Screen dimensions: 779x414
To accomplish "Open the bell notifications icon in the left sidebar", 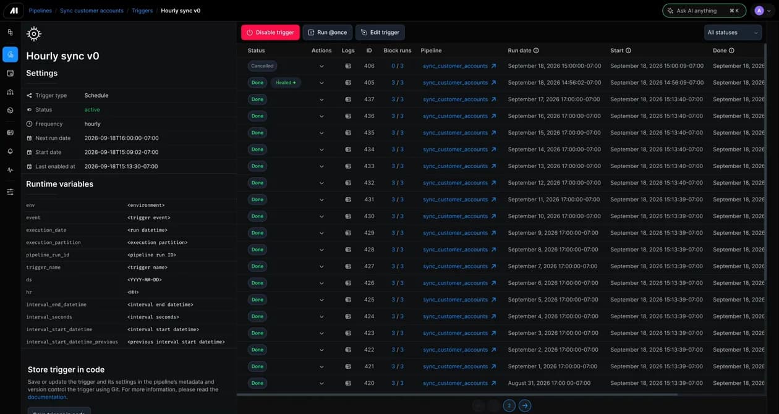I will click(10, 151).
